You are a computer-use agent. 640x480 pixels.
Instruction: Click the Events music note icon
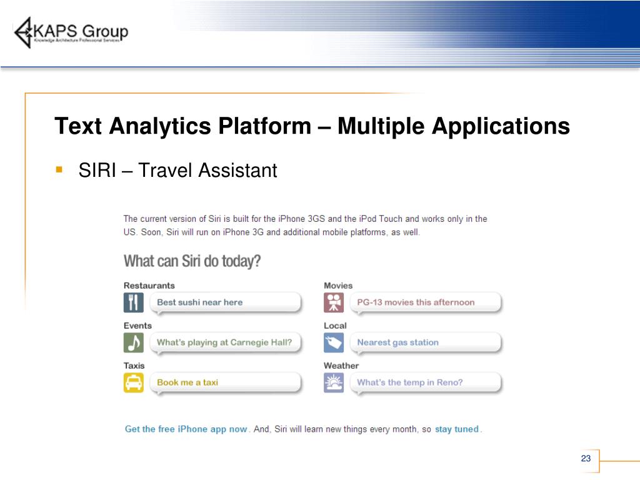[x=134, y=342]
